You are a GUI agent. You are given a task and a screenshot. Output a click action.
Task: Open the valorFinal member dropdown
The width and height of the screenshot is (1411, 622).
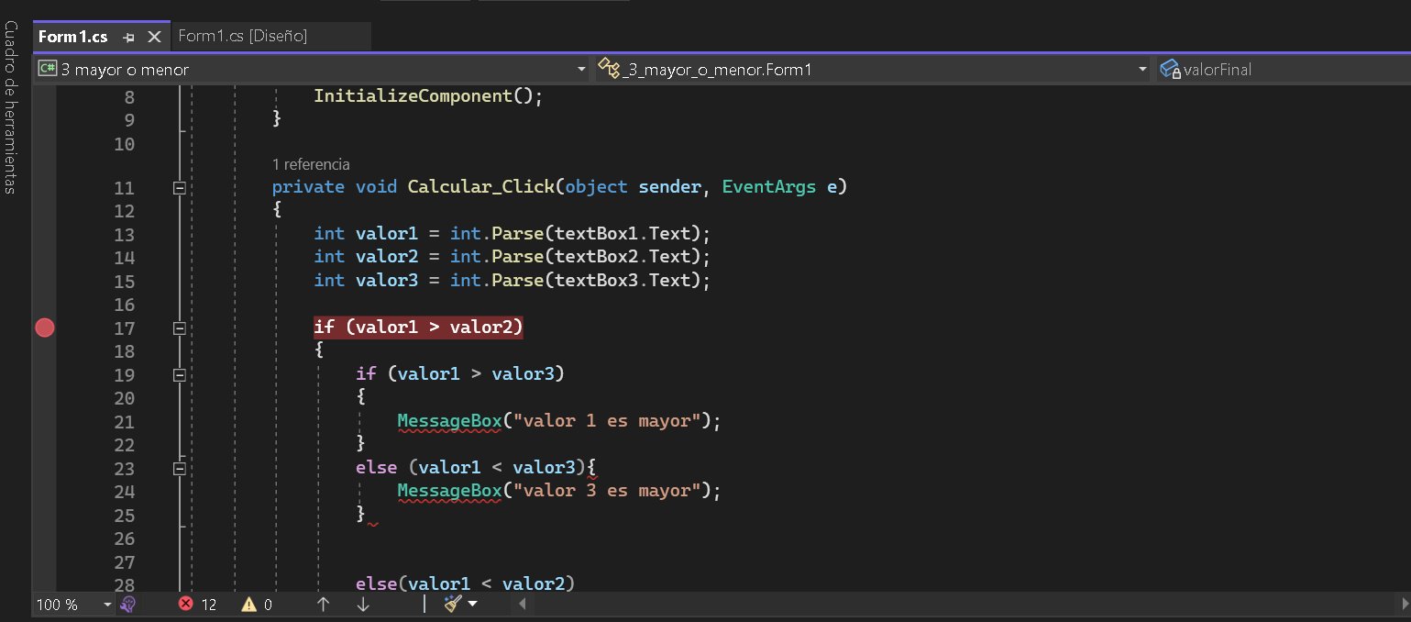pos(1284,70)
